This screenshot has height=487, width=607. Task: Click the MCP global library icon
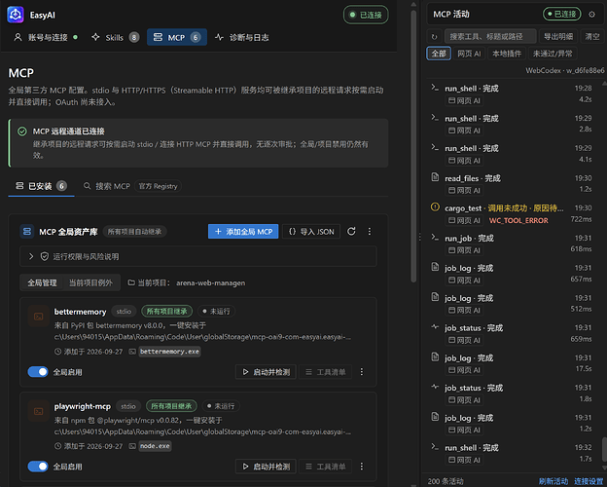click(x=27, y=232)
